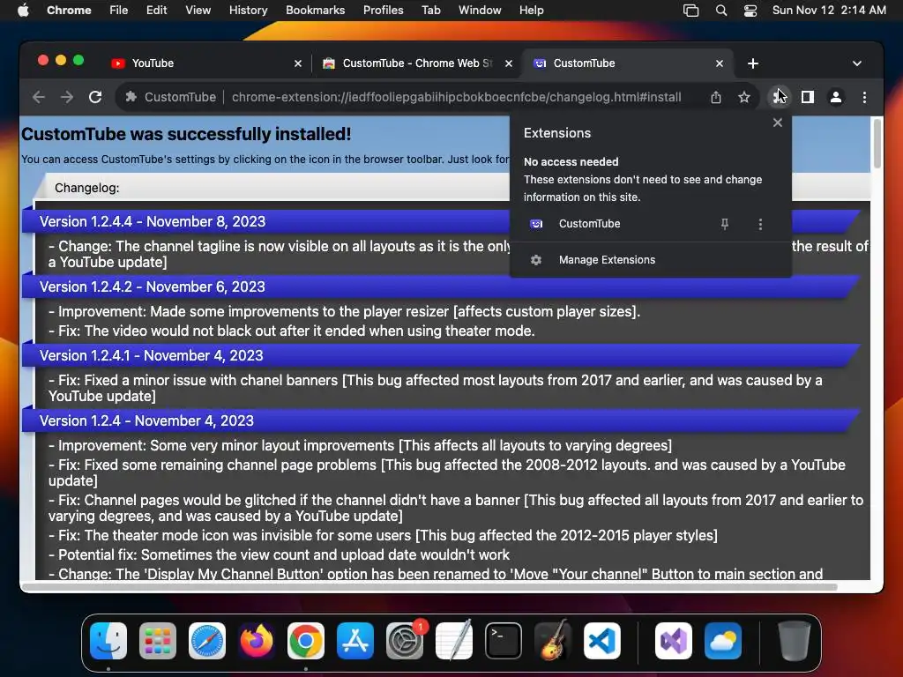This screenshot has width=903, height=677.
Task: Click Version 1.2.4.4 - November 8, 2023 header
Action: [x=441, y=221]
